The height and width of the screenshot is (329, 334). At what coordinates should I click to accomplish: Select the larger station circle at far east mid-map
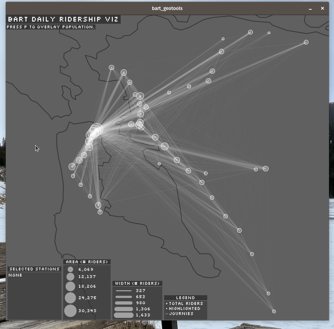(266, 169)
